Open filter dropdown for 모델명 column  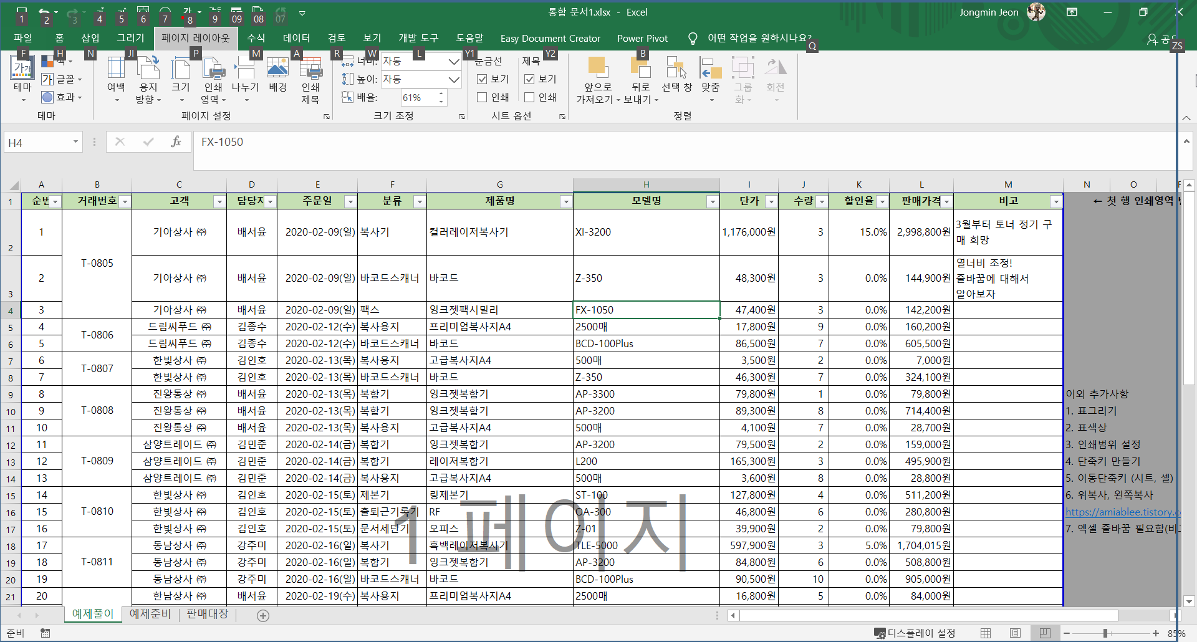713,201
